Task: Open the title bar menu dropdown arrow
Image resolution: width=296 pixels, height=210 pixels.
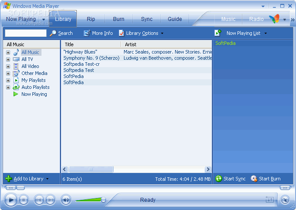Action: click(263, 7)
